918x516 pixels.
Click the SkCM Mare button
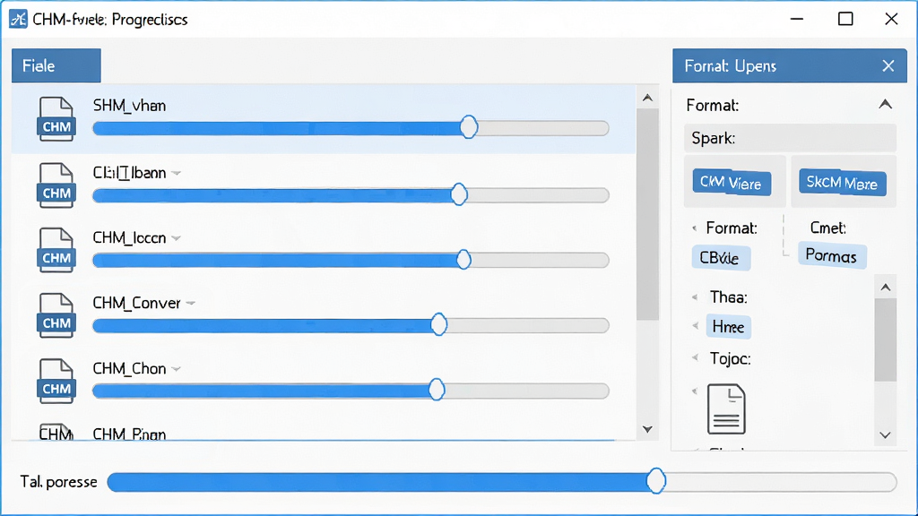pos(842,183)
